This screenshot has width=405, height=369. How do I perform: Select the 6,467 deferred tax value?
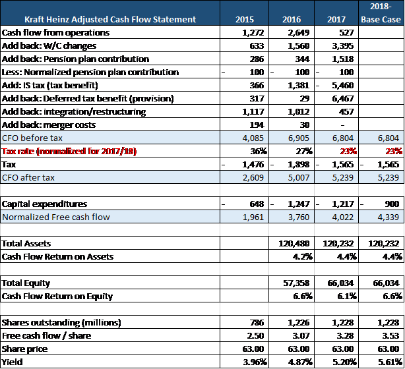pos(342,98)
